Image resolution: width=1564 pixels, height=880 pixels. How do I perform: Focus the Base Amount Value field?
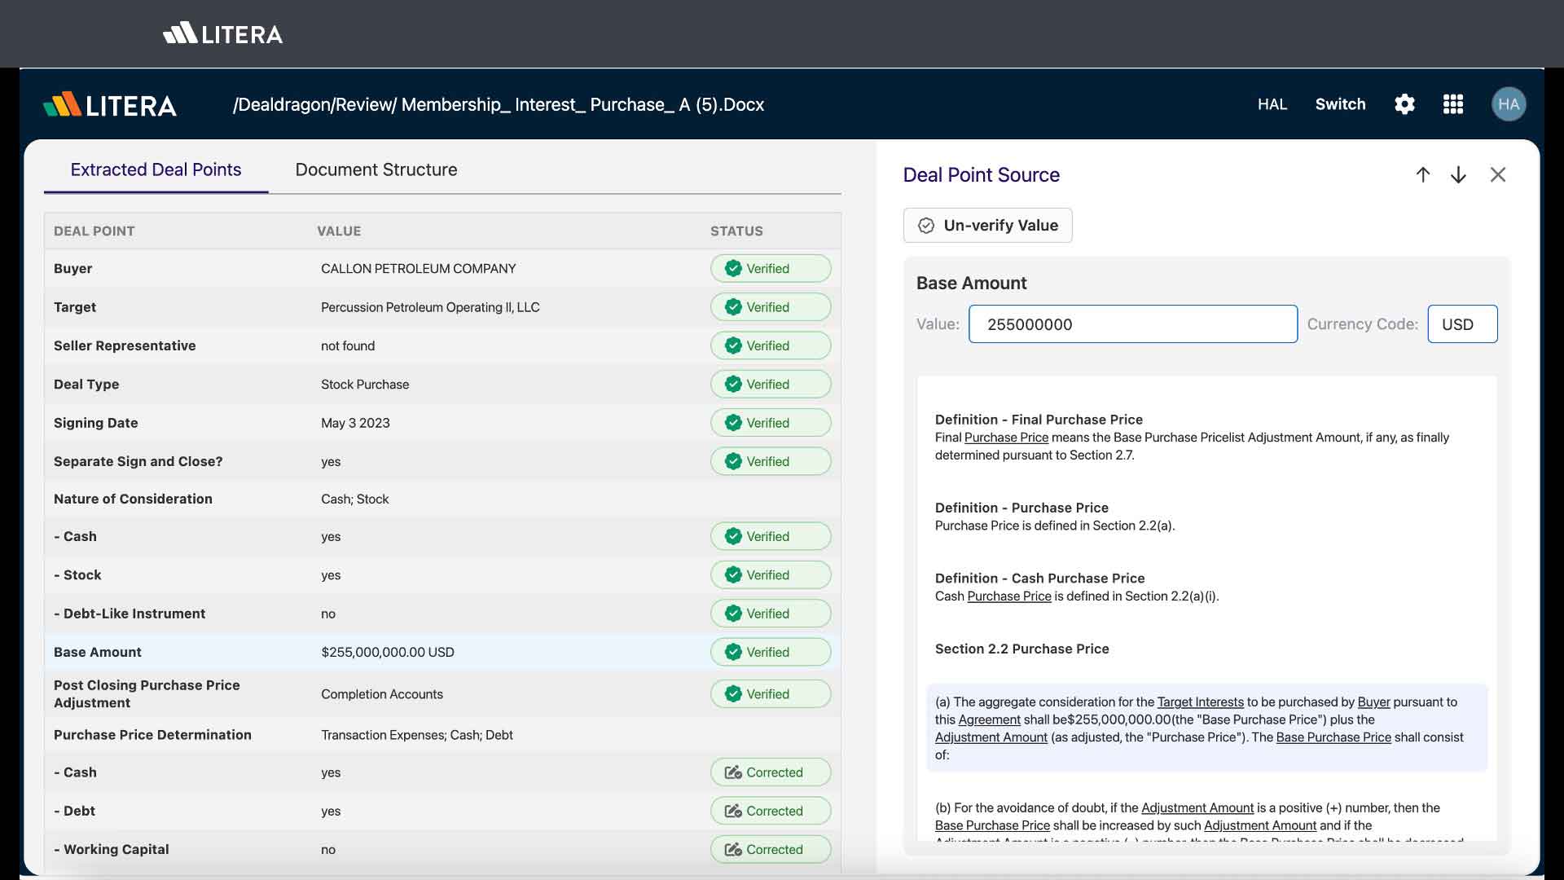click(x=1133, y=324)
